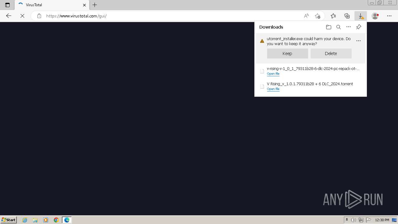Switch to Microsoft Edge taskbar button
The image size is (398, 224).
(x=67, y=220)
